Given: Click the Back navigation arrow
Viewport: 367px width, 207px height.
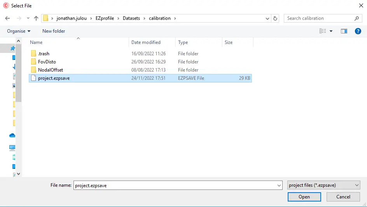Looking at the screenshot, I should pyautogui.click(x=7, y=18).
